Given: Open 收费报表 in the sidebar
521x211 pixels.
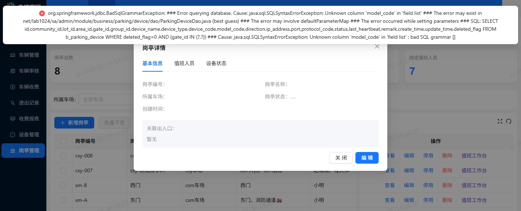Looking at the screenshot, I should [x=23, y=119].
